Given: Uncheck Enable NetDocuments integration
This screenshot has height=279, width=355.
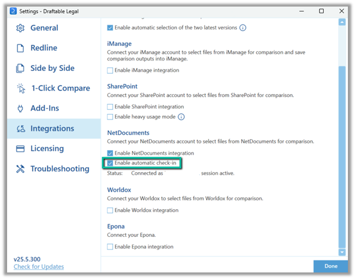Looking at the screenshot, I should (110, 153).
